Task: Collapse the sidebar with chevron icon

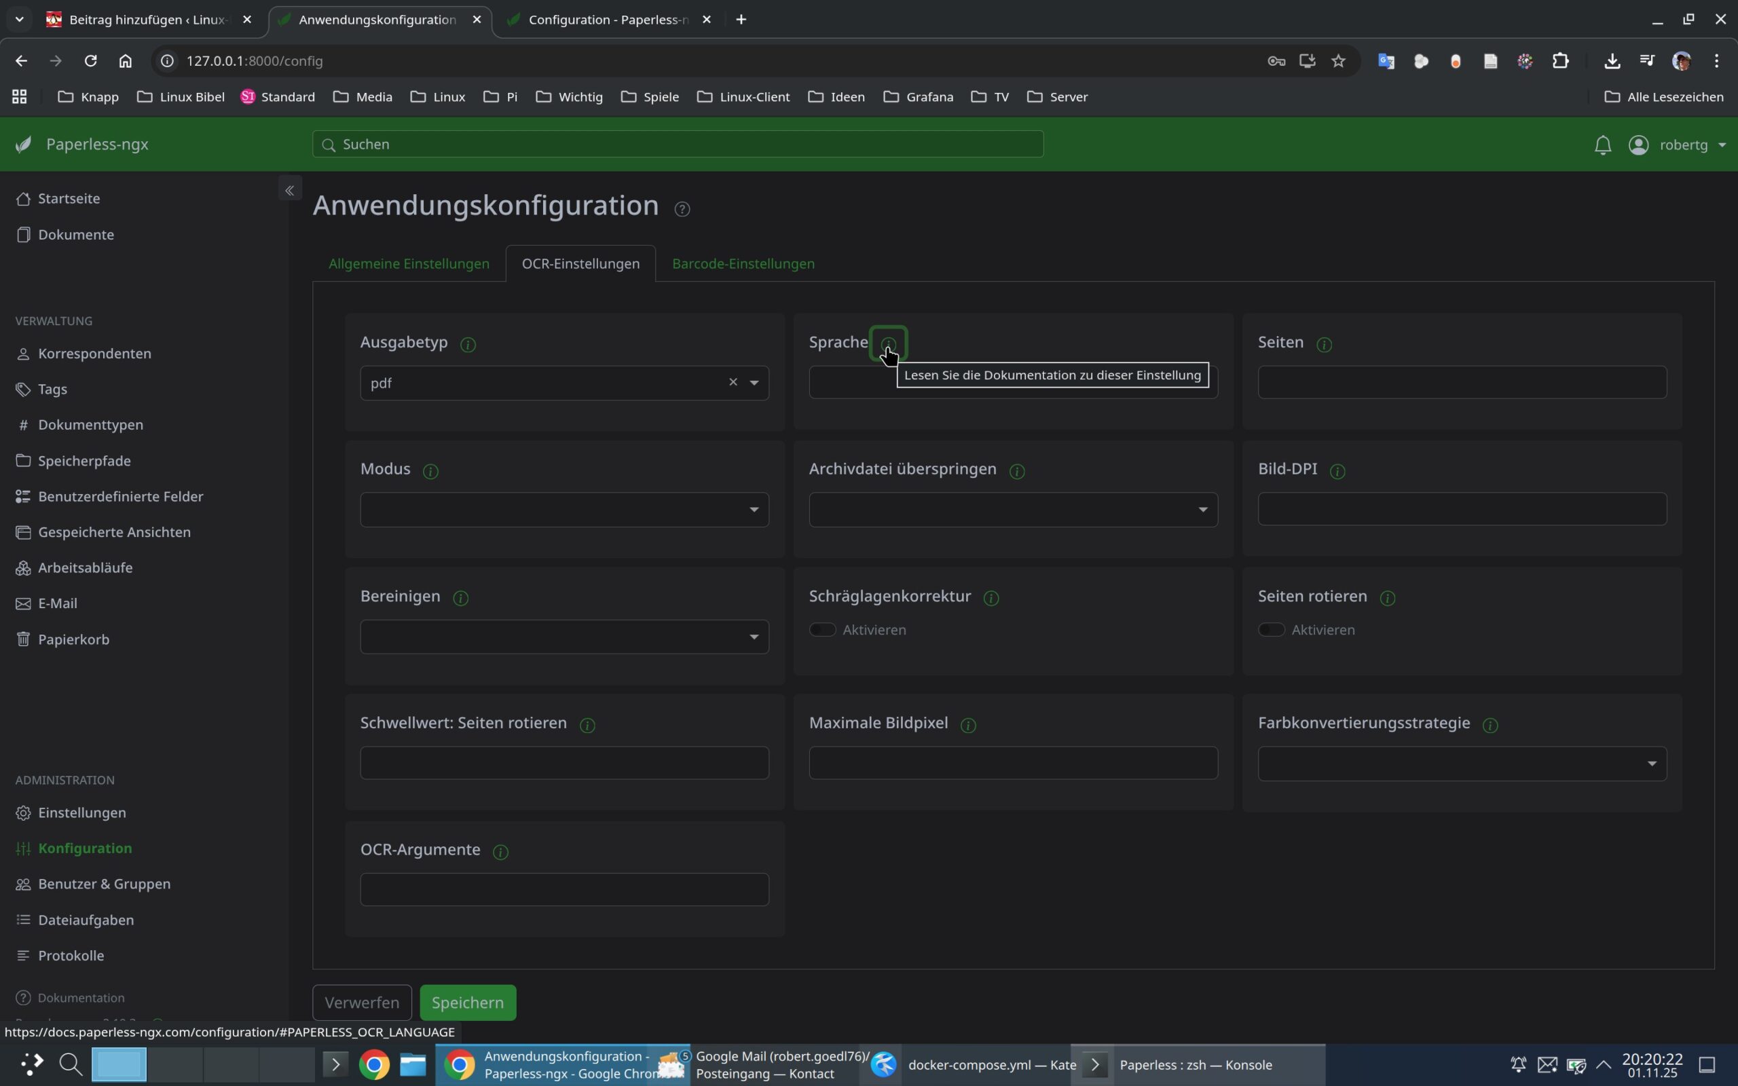Action: 289,190
